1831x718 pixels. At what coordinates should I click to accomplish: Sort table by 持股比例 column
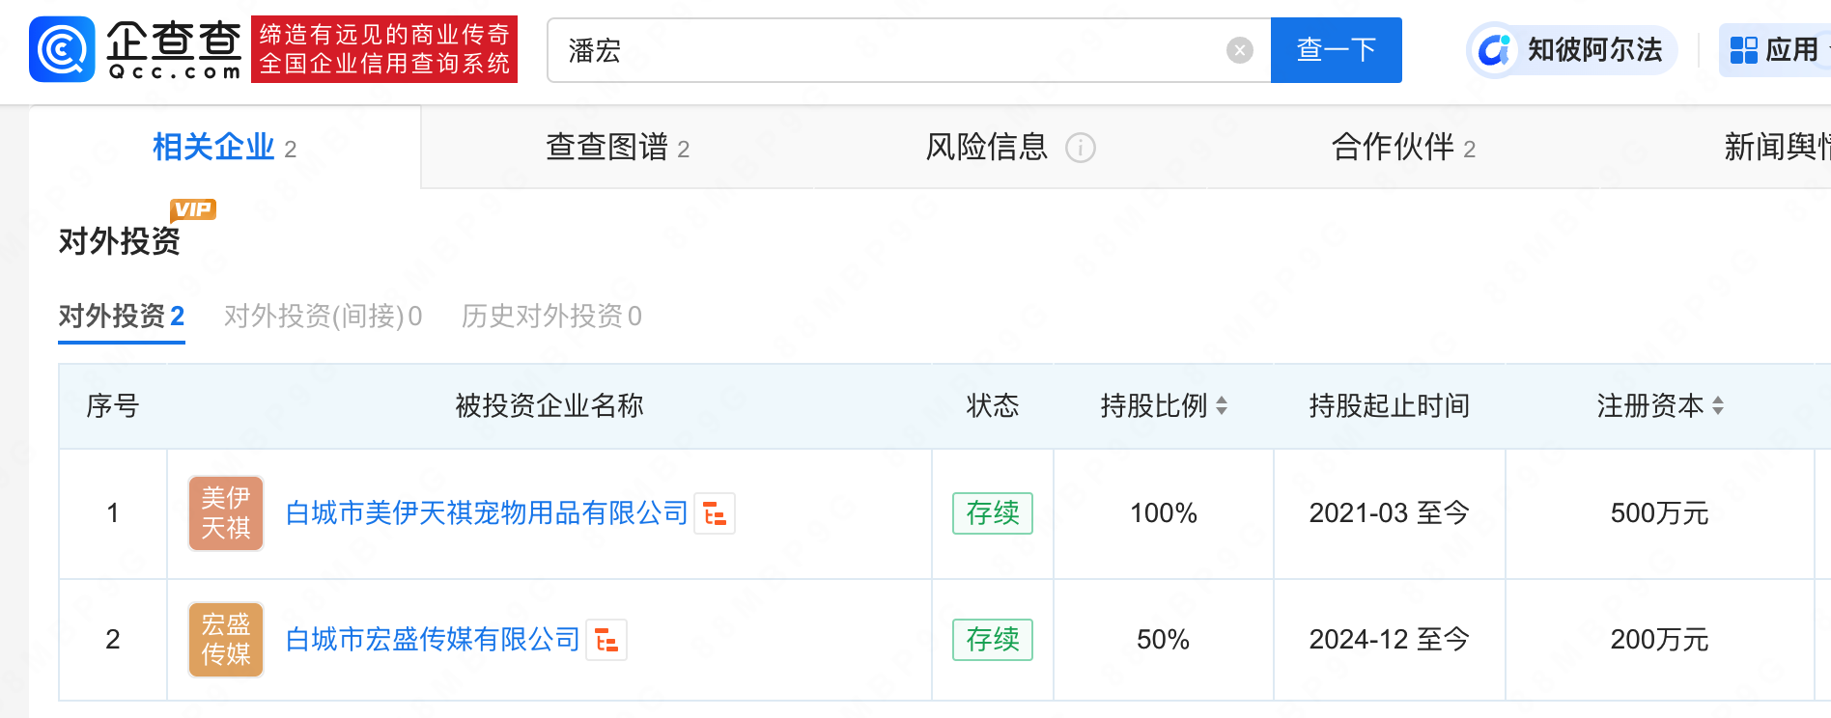click(x=1222, y=406)
